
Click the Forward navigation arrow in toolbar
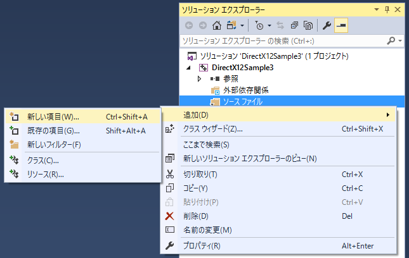[203, 25]
